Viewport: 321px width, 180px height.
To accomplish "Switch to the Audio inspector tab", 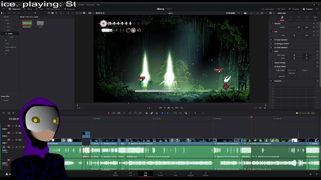I will tap(282, 18).
